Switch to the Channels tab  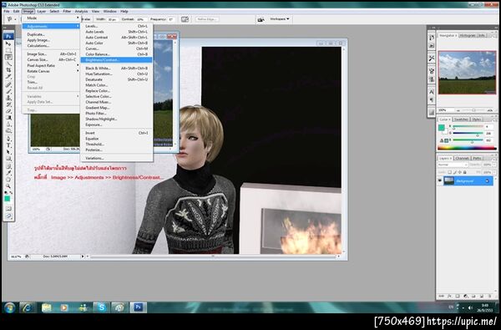click(x=462, y=158)
